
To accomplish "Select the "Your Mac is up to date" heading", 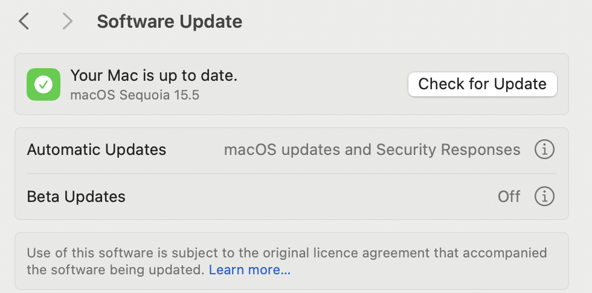I will coord(153,76).
